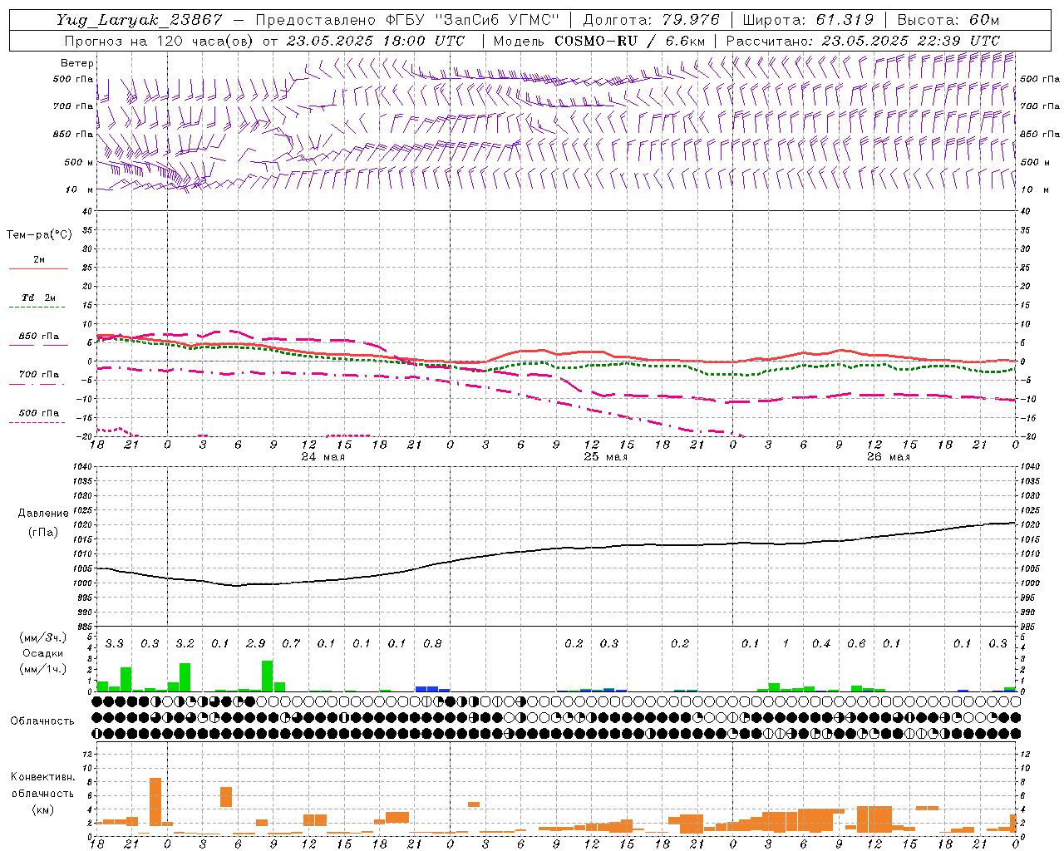Screen dimensions: 1064x851
Task: Click the green dotted sample under "Td 2м"
Action: [x=37, y=307]
